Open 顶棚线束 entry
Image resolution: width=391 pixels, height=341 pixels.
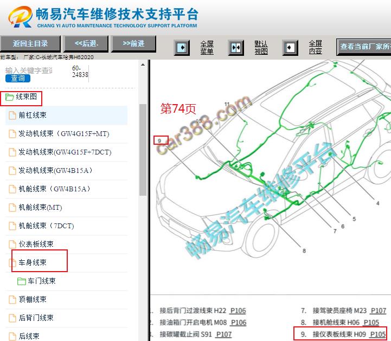tap(66, 300)
